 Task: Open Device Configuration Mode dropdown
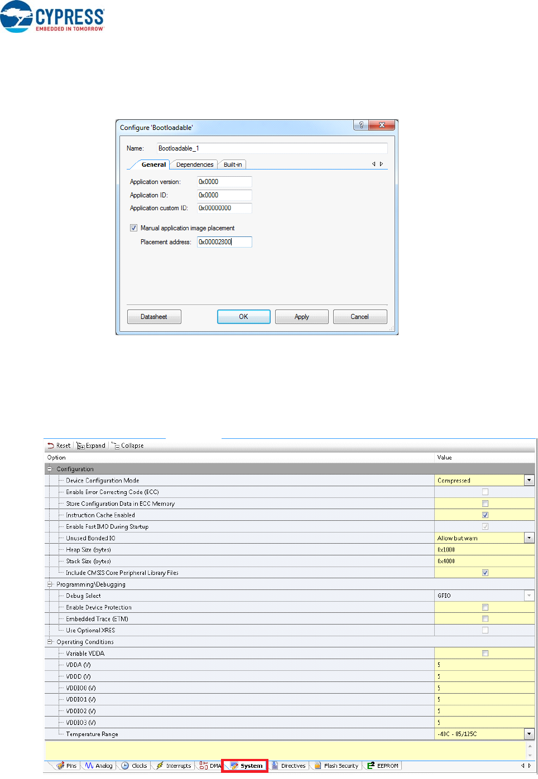(x=529, y=480)
